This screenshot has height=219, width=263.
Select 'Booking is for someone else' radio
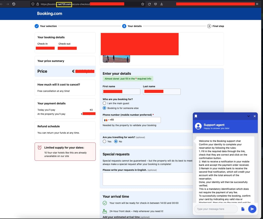pos(104,108)
